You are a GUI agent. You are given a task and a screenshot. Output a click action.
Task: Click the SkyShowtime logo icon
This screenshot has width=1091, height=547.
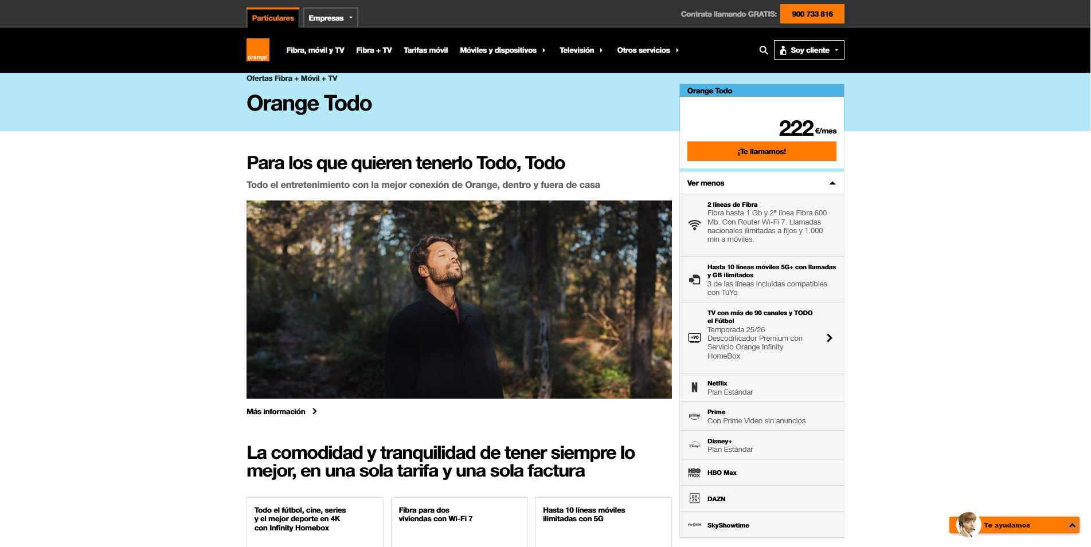point(694,525)
